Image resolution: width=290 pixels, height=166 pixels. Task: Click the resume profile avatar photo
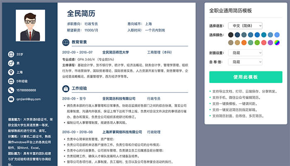(30, 25)
